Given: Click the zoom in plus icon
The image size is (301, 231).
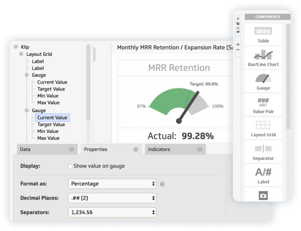Looking at the screenshot, I should click(x=238, y=44).
